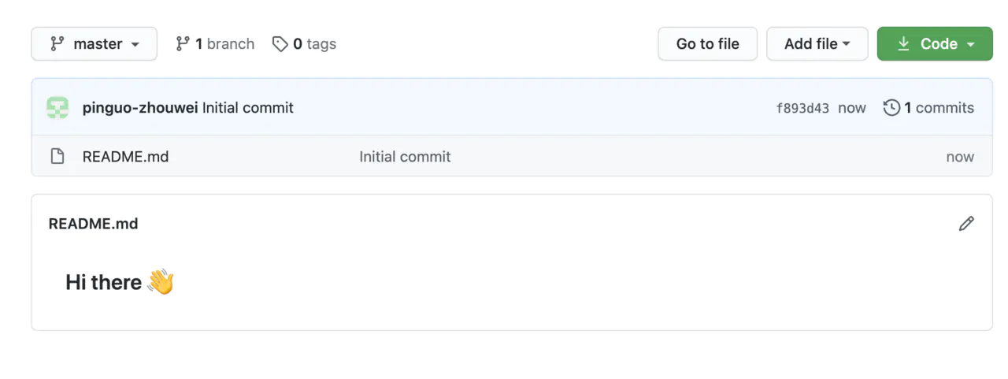Click the branch icon beside 1 branch

click(183, 44)
